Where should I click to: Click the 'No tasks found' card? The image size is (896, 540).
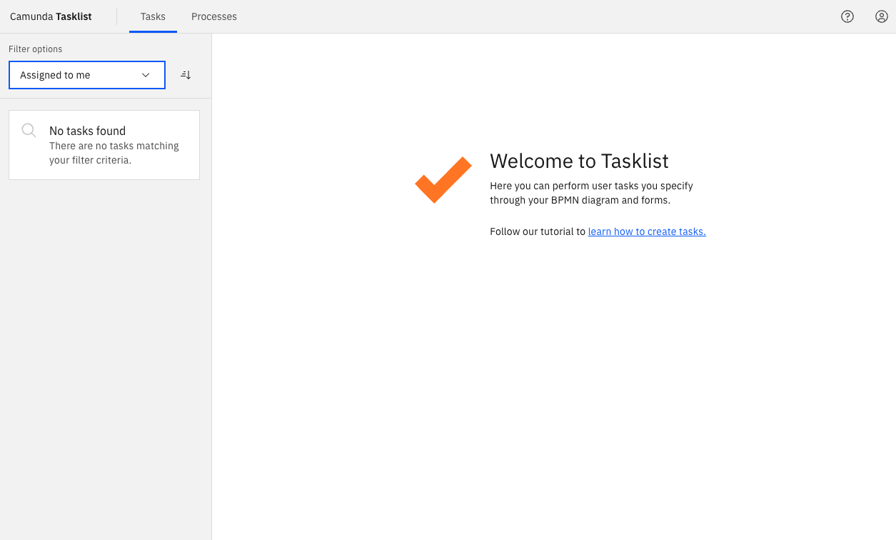point(104,144)
